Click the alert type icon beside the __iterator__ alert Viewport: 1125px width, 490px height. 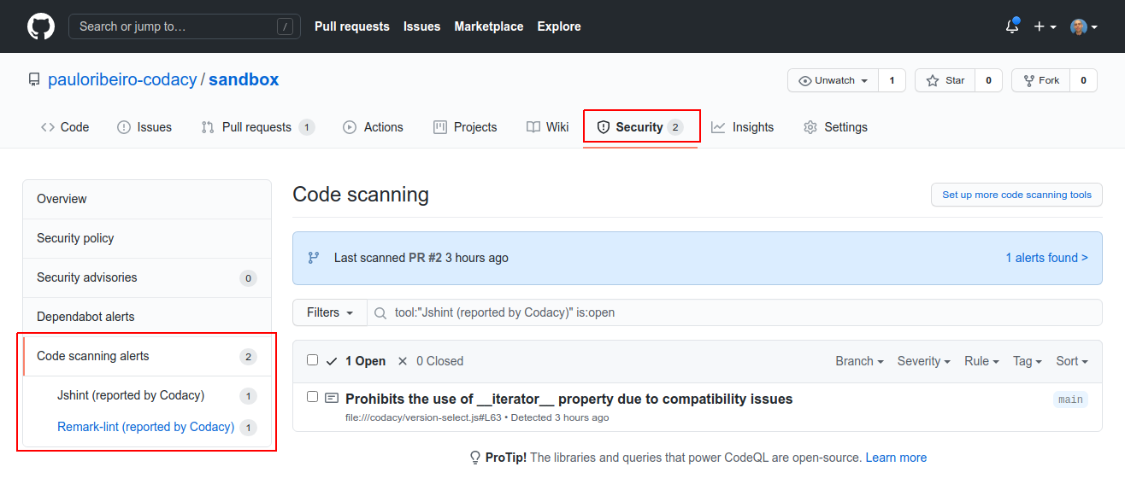[332, 398]
